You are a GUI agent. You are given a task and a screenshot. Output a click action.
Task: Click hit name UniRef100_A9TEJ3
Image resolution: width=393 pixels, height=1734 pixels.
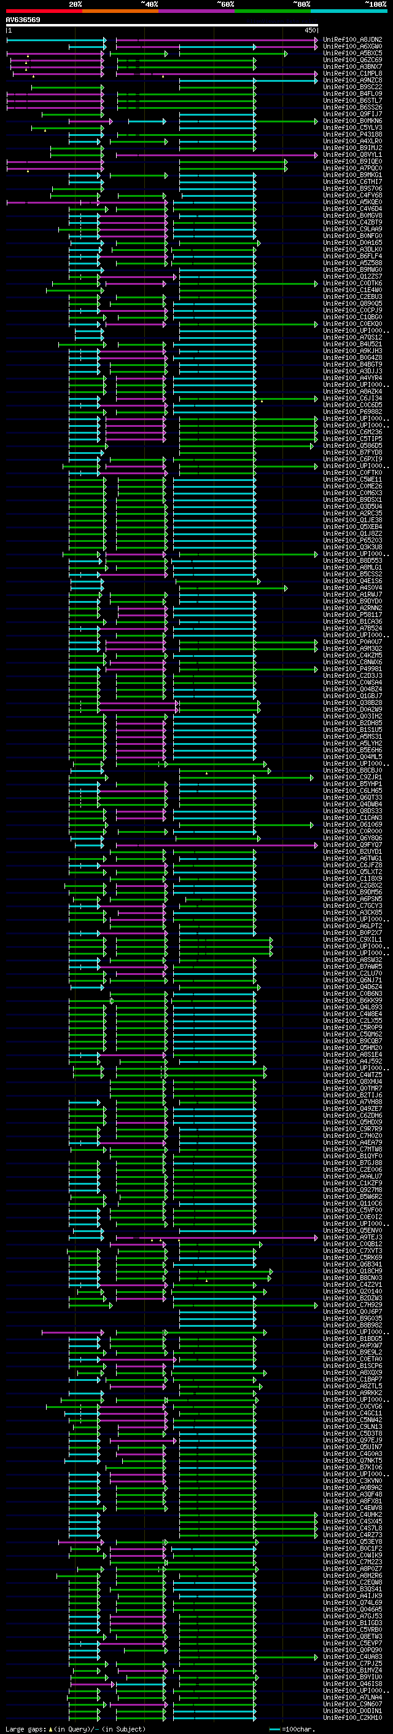(x=352, y=1237)
